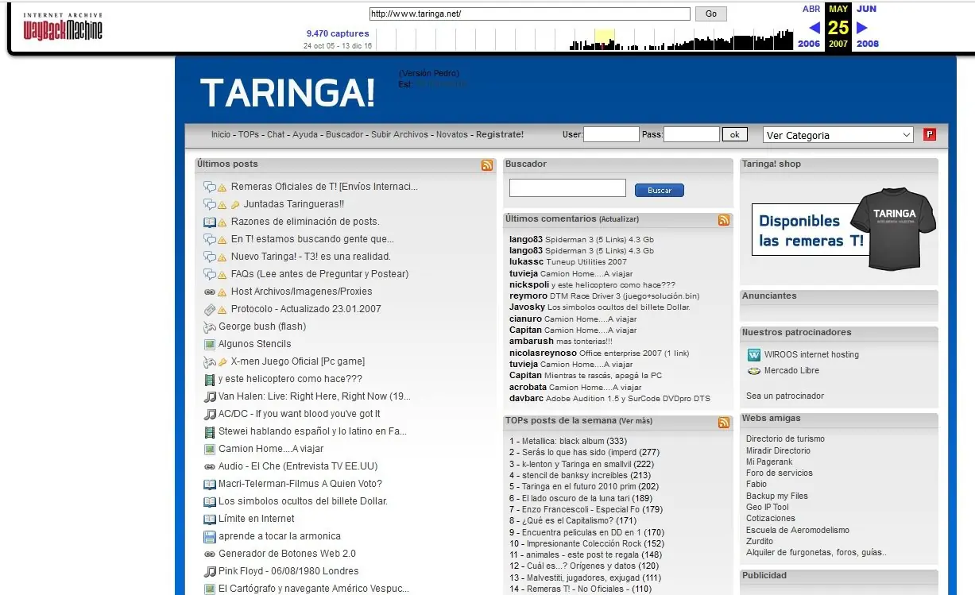
Task: Click Directorio de turismo link
Action: 785,439
